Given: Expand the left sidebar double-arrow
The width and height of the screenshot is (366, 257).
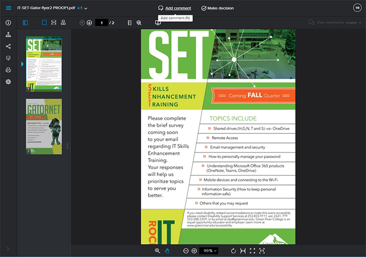Looking at the screenshot, I should [x=8, y=248].
